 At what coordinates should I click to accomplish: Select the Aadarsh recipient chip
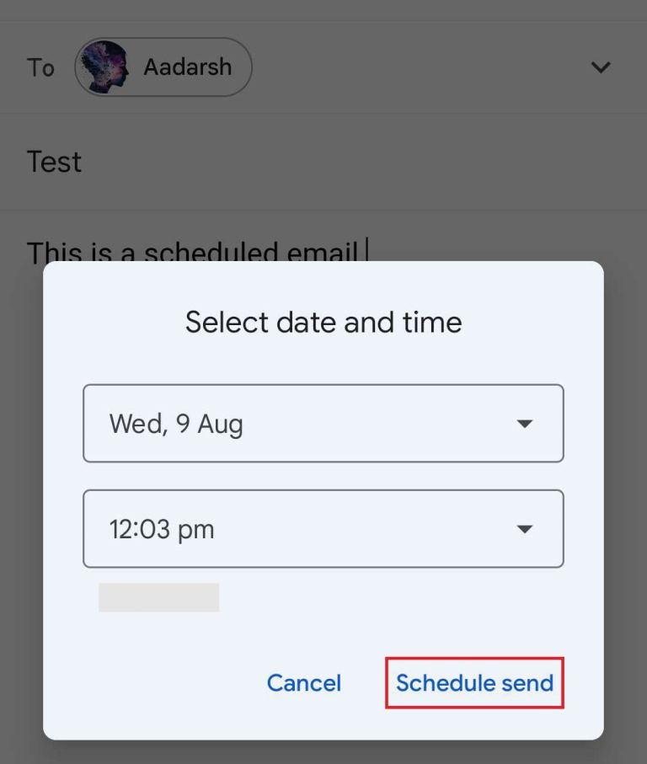[x=163, y=67]
